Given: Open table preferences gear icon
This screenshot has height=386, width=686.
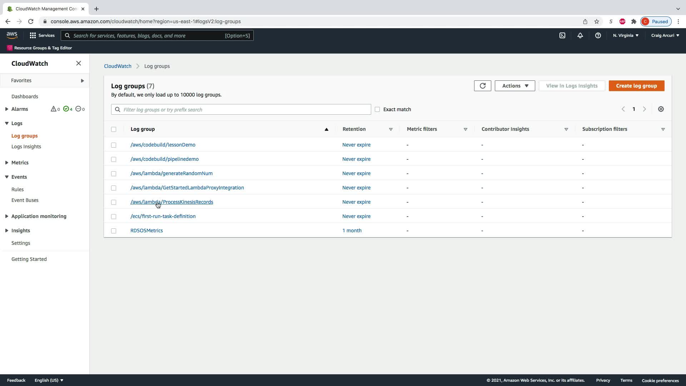Looking at the screenshot, I should pos(661,109).
